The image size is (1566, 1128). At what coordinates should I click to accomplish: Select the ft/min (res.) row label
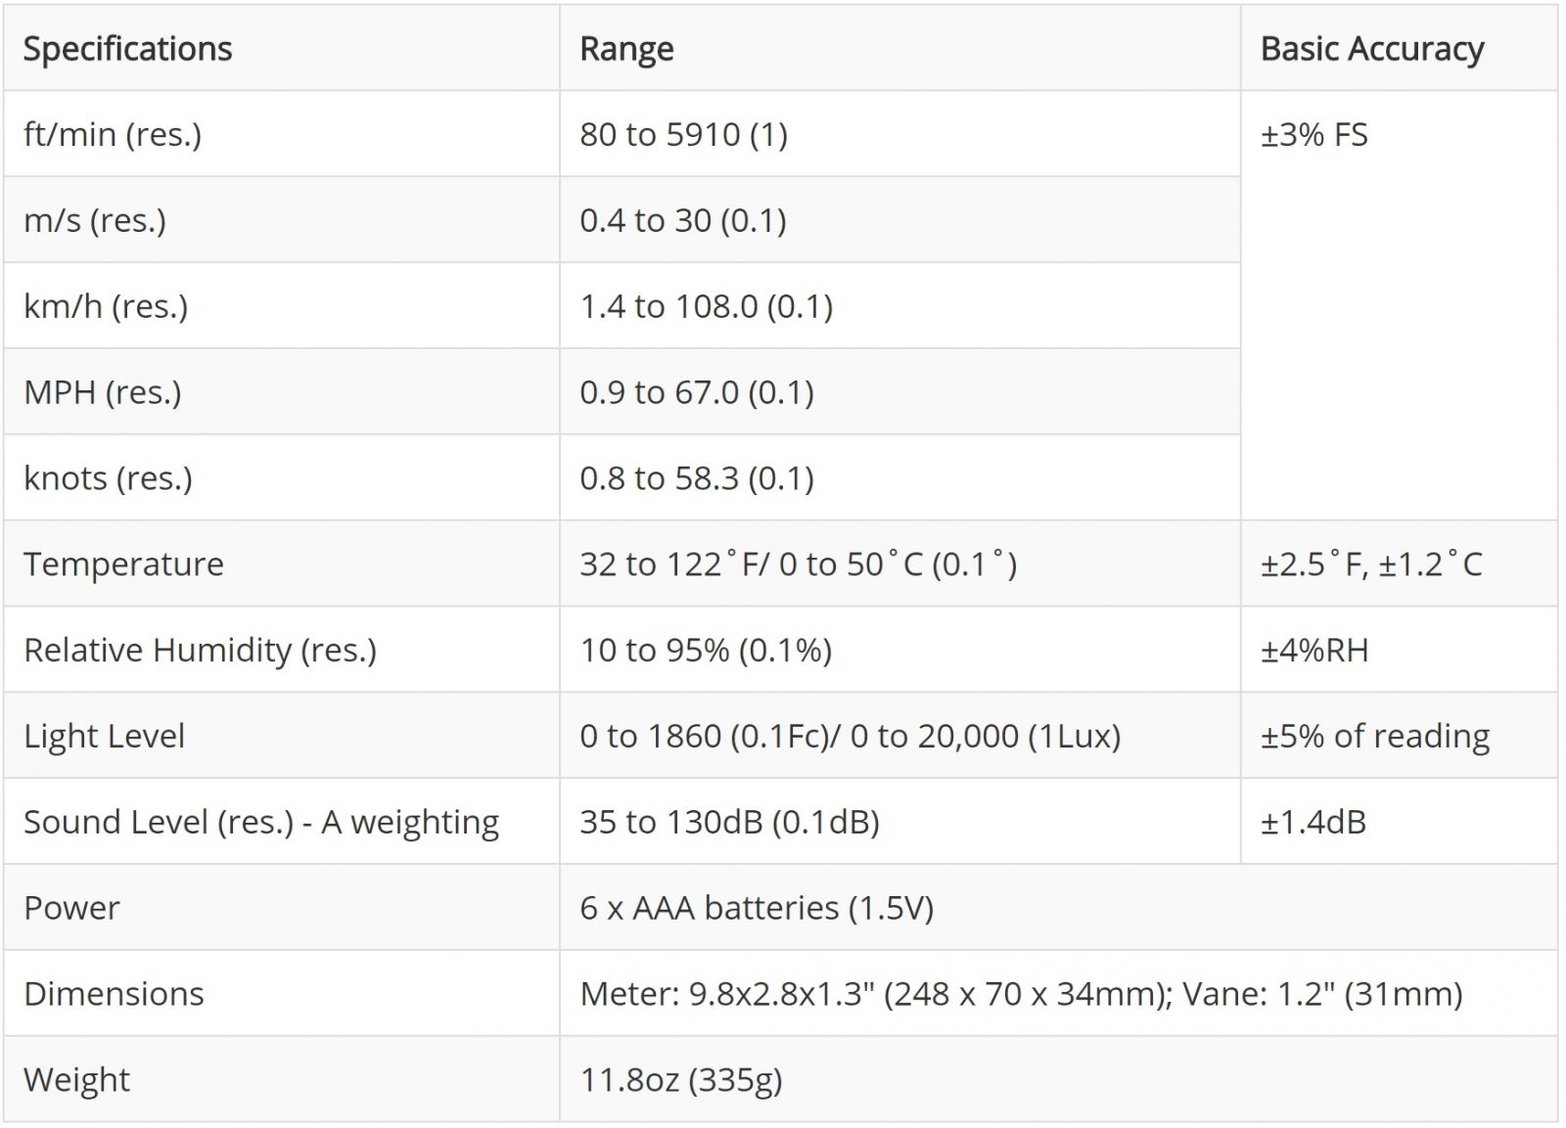click(x=113, y=134)
